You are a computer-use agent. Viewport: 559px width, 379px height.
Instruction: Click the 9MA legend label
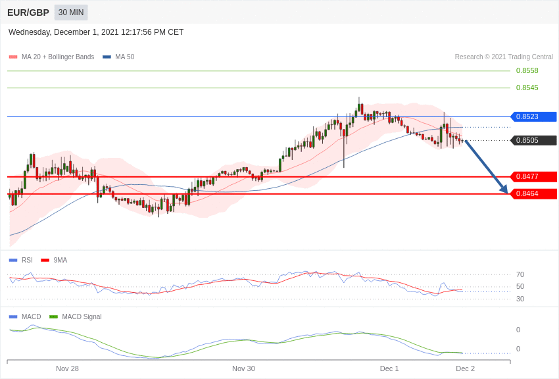tap(61, 261)
